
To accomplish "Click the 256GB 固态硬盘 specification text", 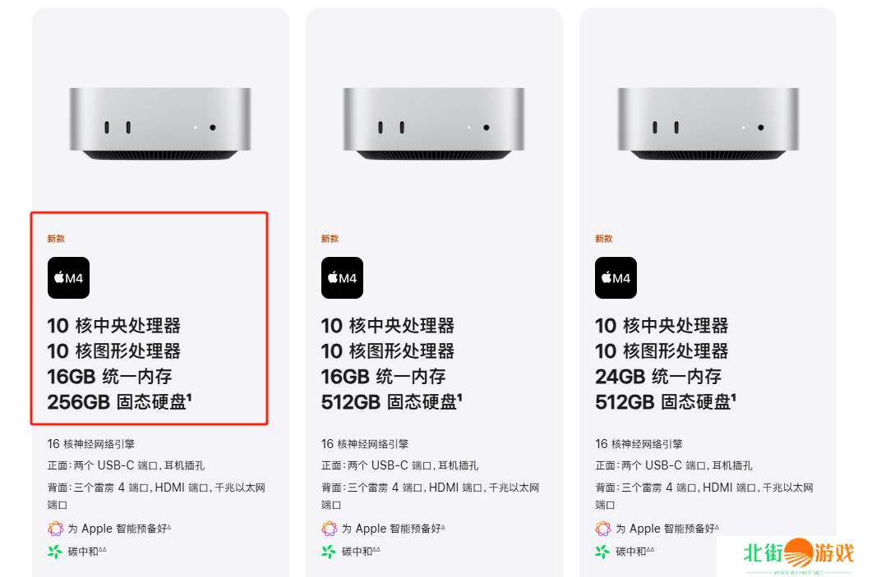I will click(120, 402).
